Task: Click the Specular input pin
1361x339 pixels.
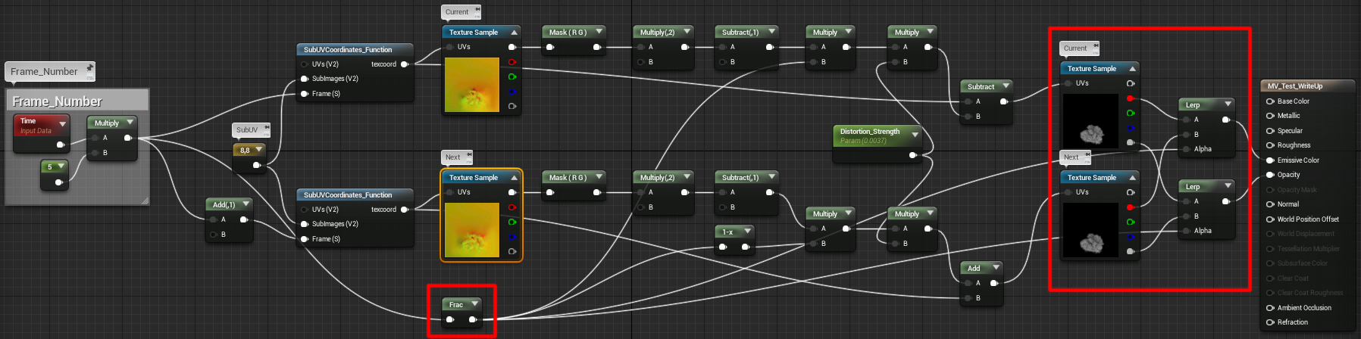Action: click(1270, 131)
